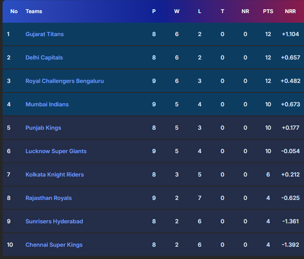Click the L column header
This screenshot has height=259, width=304.
tap(200, 11)
